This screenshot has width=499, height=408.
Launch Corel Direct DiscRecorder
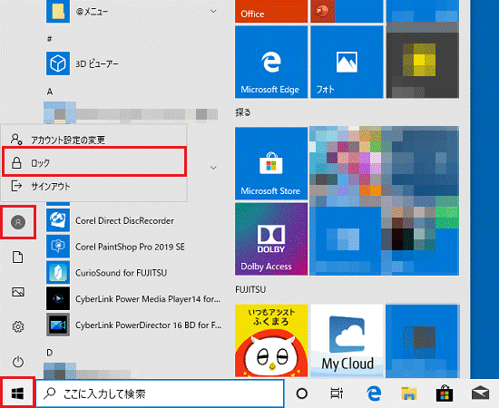point(133,220)
